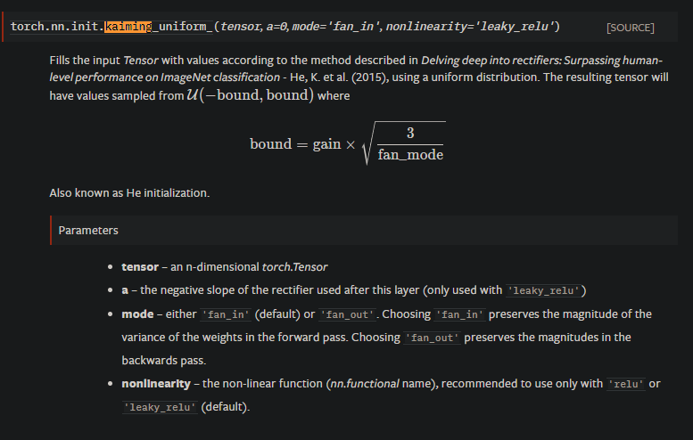Viewport: 693px width, 440px height.
Task: Click the bold "tensor" parameter name
Action: pos(140,267)
